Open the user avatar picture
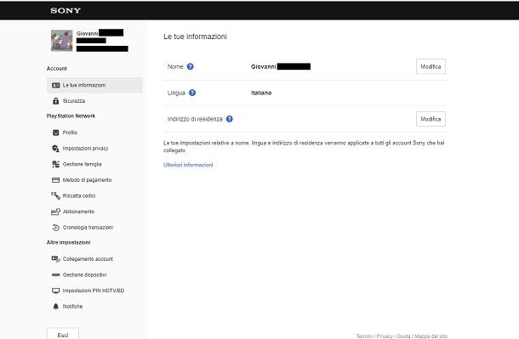Viewport: 519px width, 339px height. (x=62, y=41)
